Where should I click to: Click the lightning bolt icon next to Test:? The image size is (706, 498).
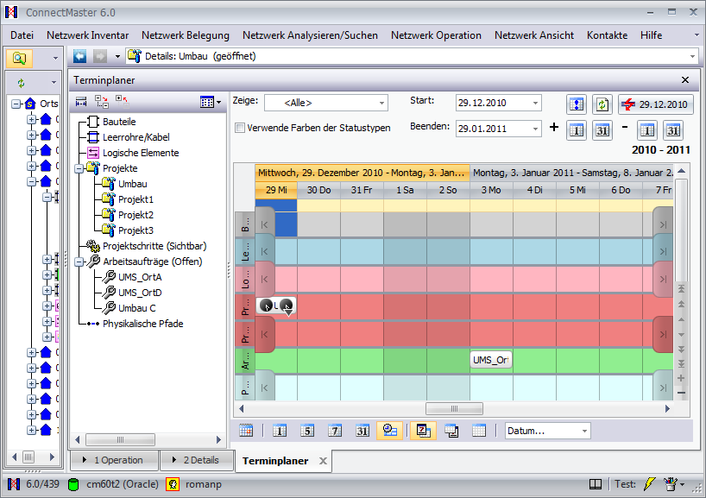coord(649,484)
